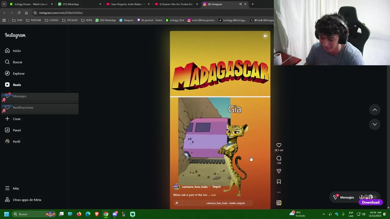Select the Reels sidebar item
Image resolution: width=390 pixels, height=219 pixels.
13,85
